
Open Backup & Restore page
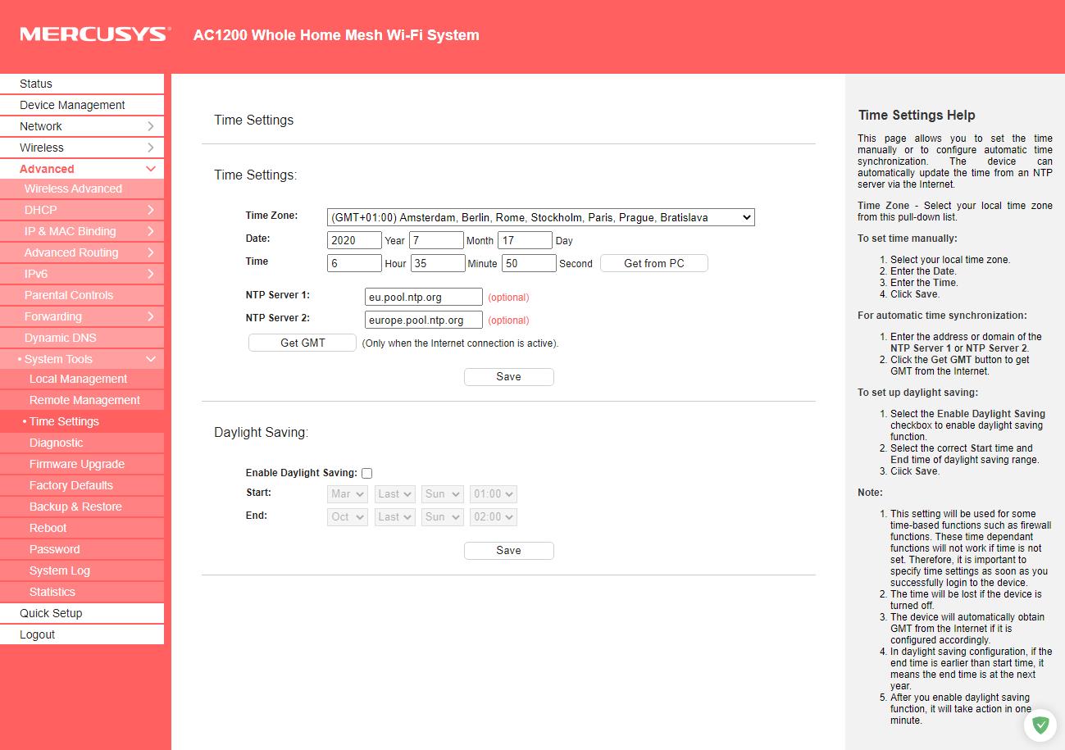pyautogui.click(x=75, y=507)
